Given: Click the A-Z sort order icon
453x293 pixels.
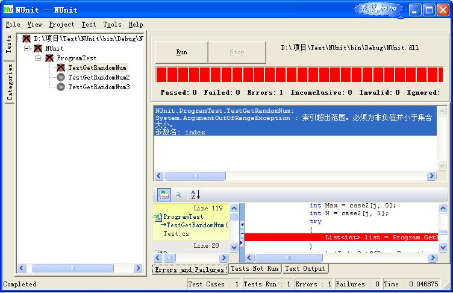Looking at the screenshot, I should coord(195,195).
